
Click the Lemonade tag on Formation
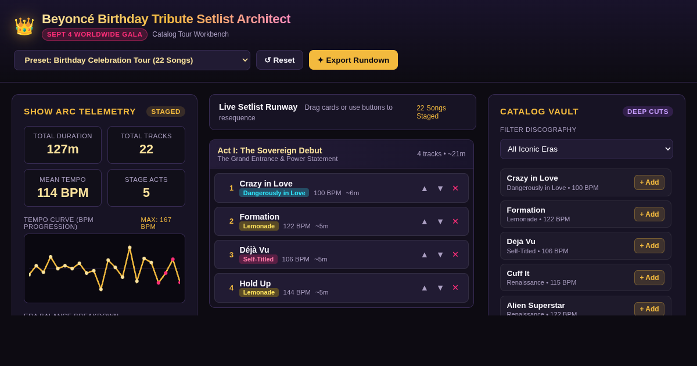(259, 226)
